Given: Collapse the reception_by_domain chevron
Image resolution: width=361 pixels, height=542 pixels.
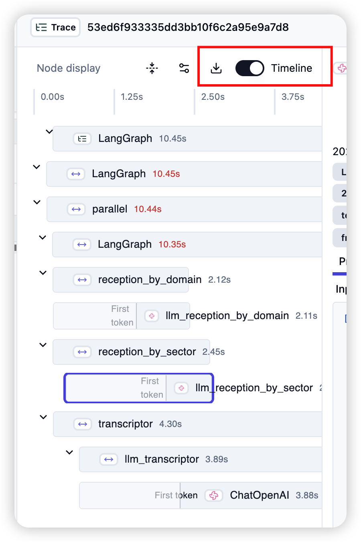Looking at the screenshot, I should click(x=43, y=273).
